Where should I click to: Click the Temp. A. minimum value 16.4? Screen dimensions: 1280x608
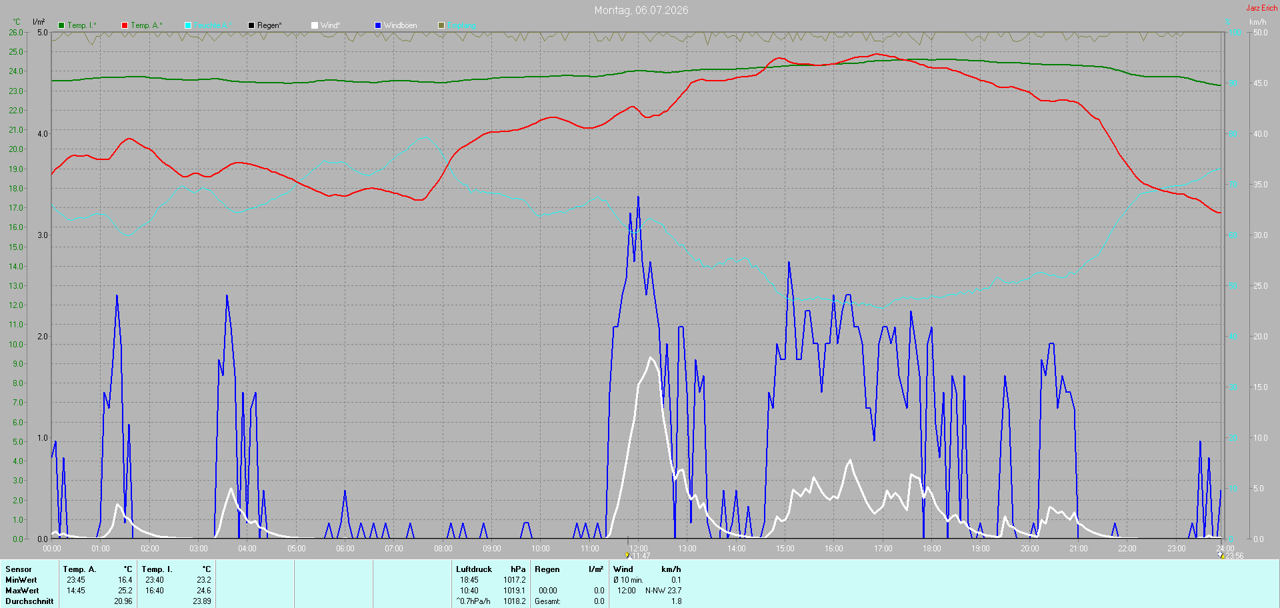[x=125, y=580]
